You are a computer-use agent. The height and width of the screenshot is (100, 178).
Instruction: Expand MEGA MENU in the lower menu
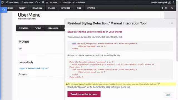point(54,28)
